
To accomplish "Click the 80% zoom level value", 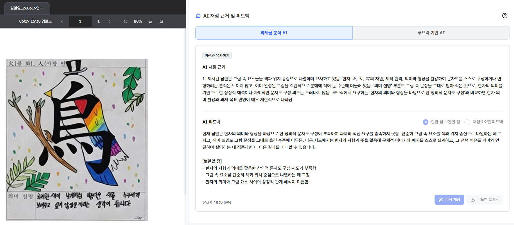I will pos(138,21).
